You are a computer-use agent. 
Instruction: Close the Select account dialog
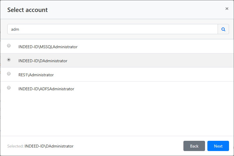227,9
